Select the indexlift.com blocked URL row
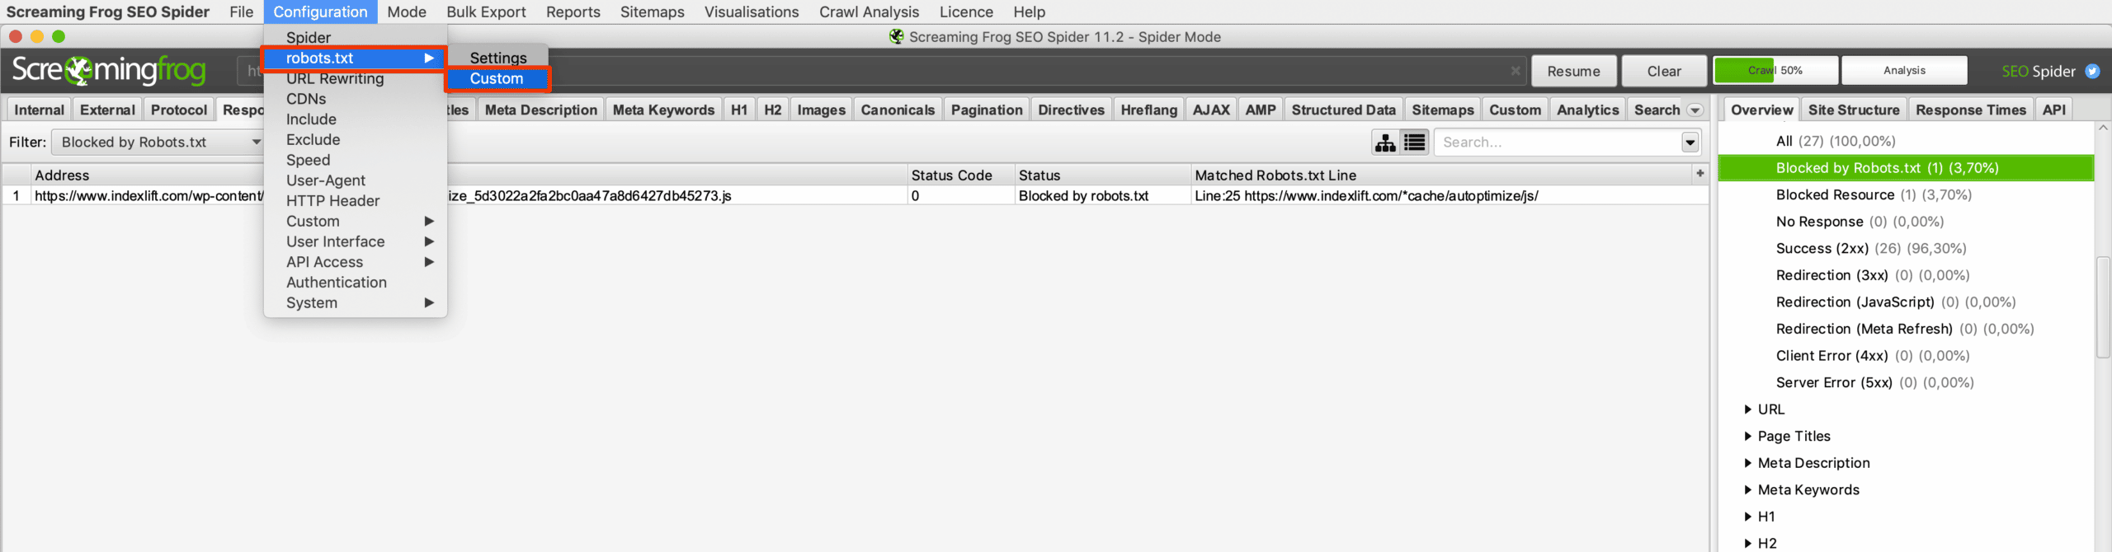Screen dimensions: 2112x552 point(855,196)
